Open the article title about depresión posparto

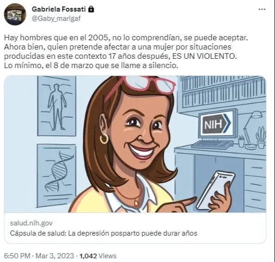pos(103,233)
